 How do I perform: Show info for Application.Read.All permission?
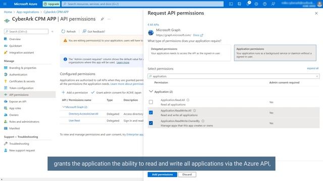click(x=188, y=100)
